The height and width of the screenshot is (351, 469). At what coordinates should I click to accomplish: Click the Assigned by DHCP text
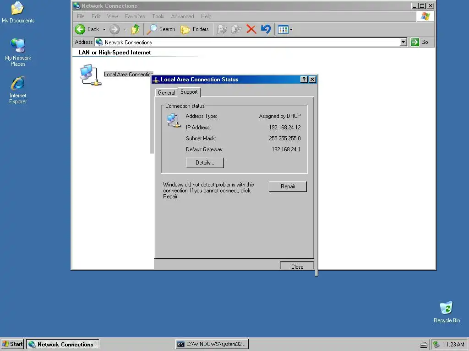280,116
